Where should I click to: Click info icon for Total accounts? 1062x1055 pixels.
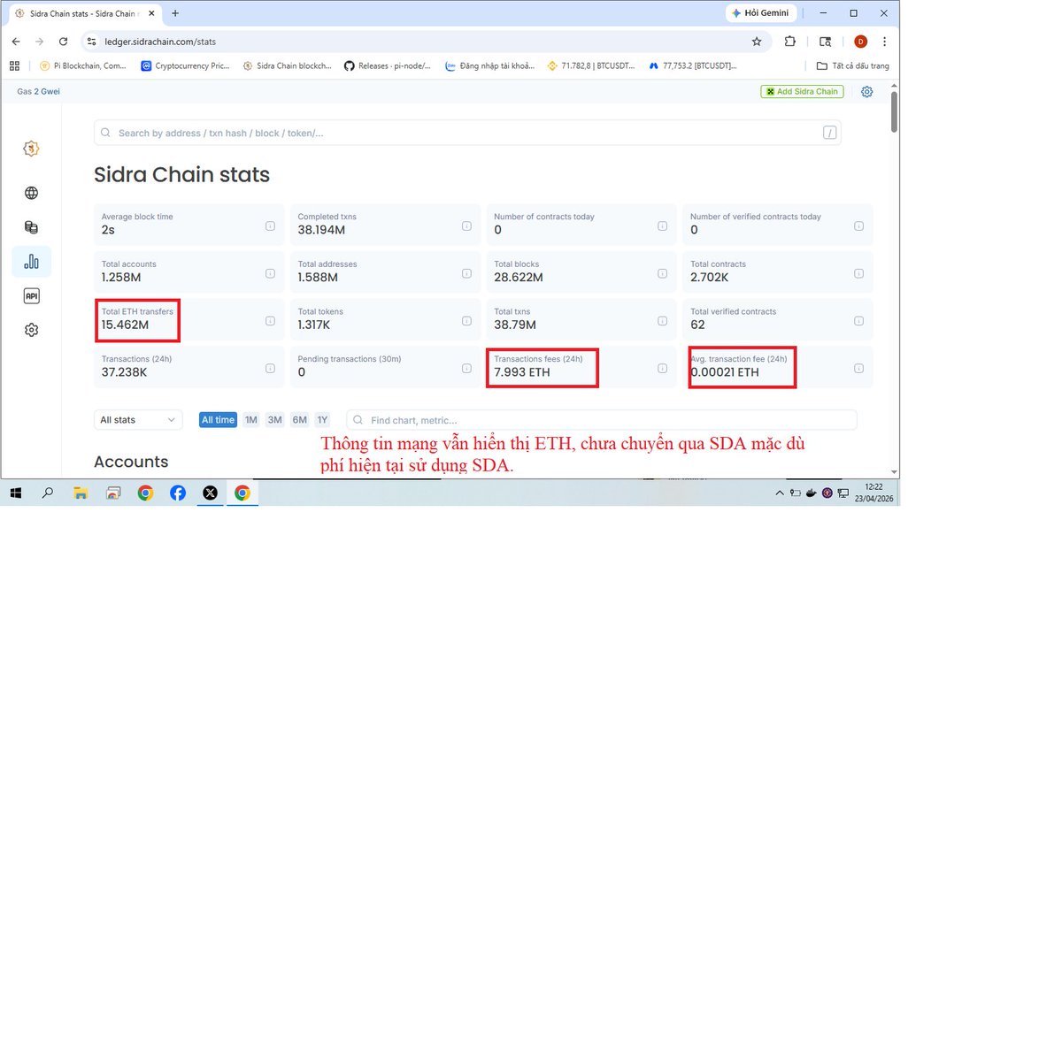point(270,273)
